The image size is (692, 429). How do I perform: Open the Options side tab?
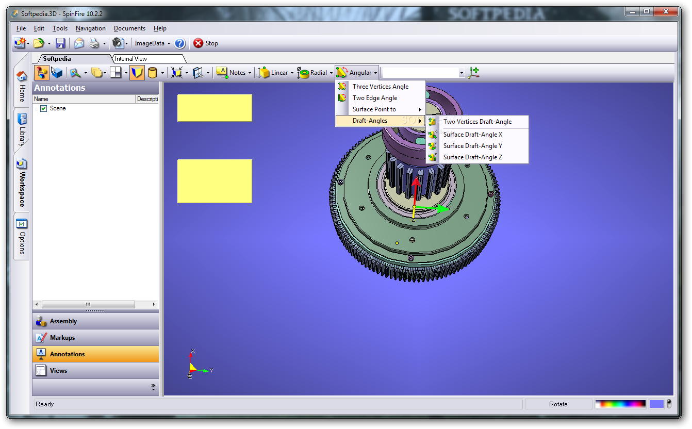(x=22, y=237)
